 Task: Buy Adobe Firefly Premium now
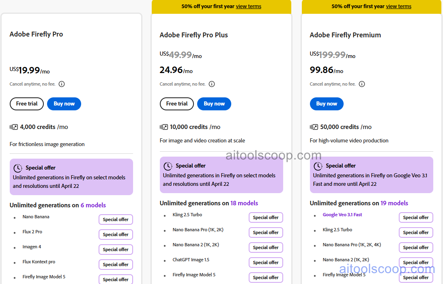point(327,104)
